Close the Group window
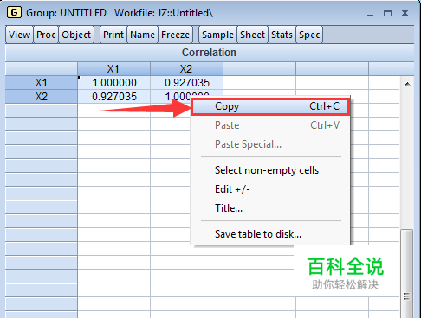Screen dimensions: 421x318 [405, 13]
